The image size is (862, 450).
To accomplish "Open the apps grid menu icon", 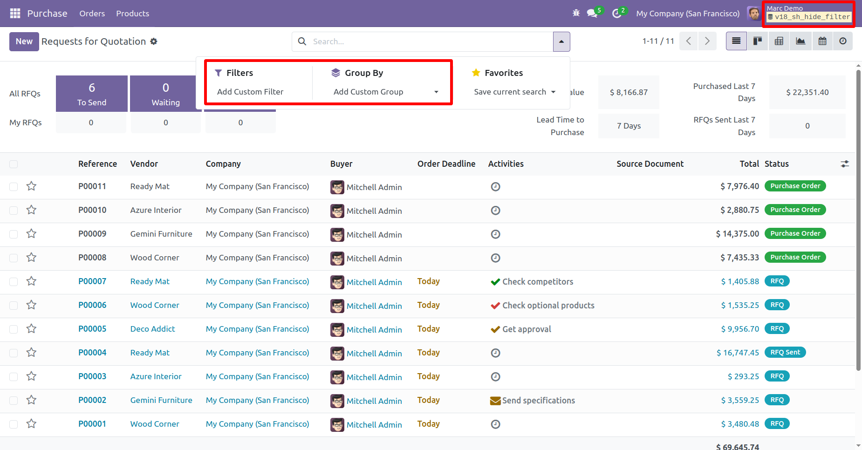I will [15, 14].
